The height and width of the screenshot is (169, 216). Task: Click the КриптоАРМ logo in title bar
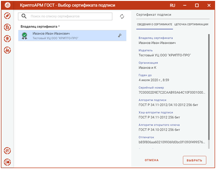[x=8, y=5]
